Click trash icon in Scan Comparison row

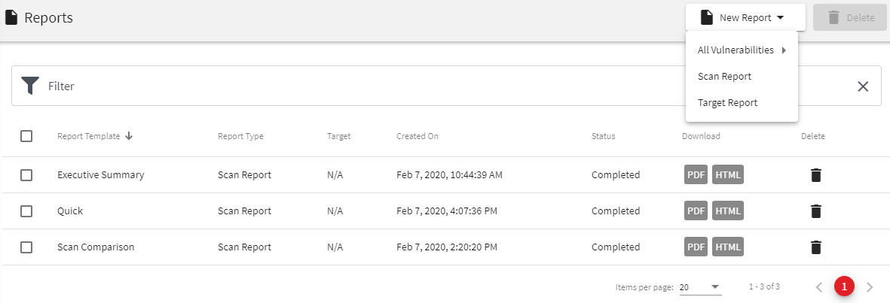[815, 247]
